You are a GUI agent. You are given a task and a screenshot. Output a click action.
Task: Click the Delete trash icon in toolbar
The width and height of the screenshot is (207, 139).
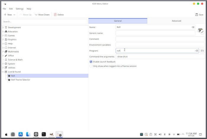click(55, 14)
